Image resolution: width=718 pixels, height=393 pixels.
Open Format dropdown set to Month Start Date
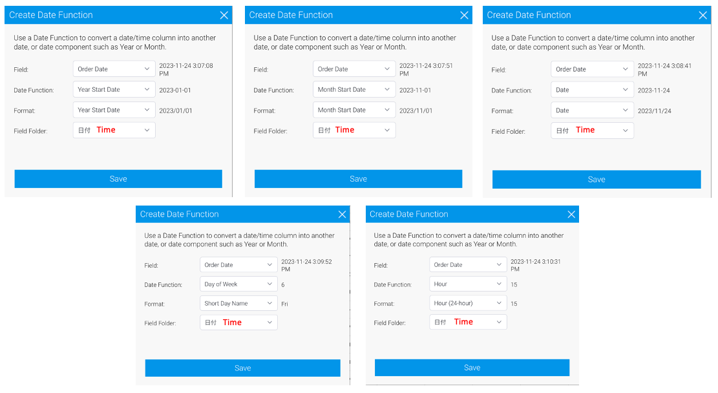tap(354, 111)
